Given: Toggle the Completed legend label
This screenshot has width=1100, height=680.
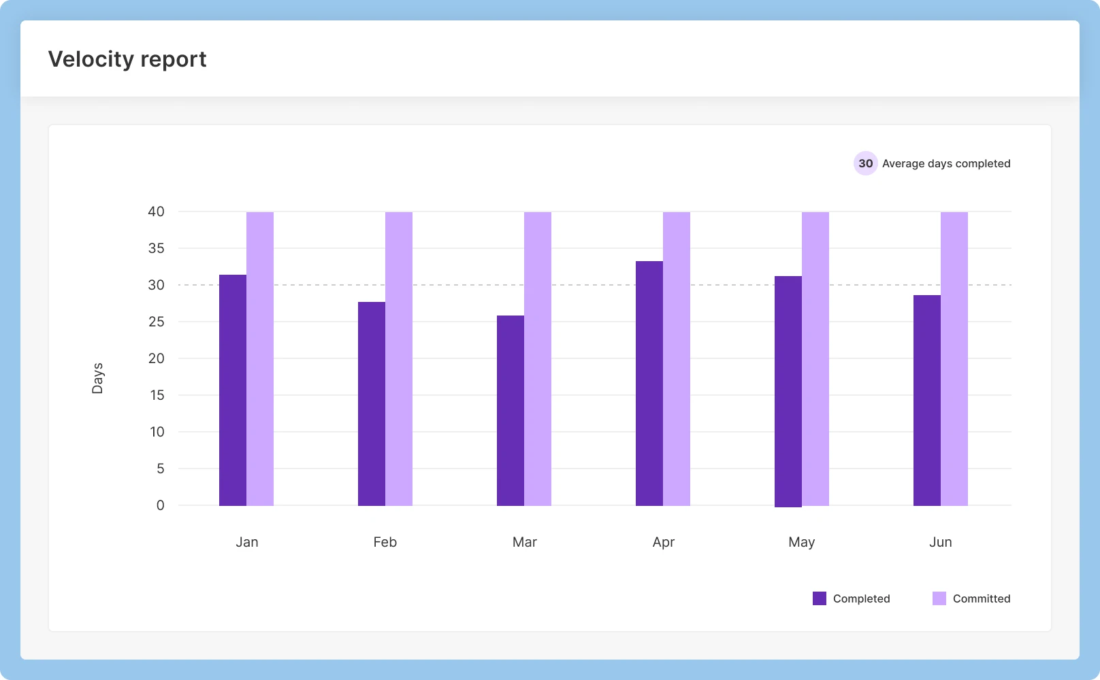Looking at the screenshot, I should click(861, 598).
